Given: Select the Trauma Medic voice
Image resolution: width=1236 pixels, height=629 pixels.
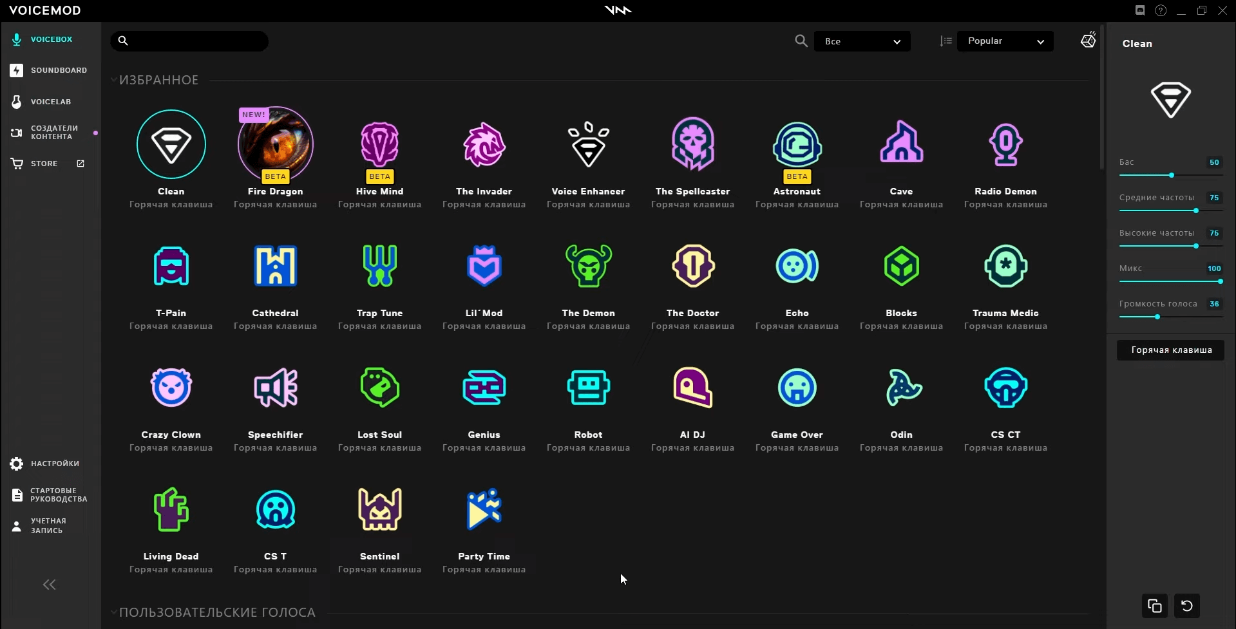Looking at the screenshot, I should 1005,266.
